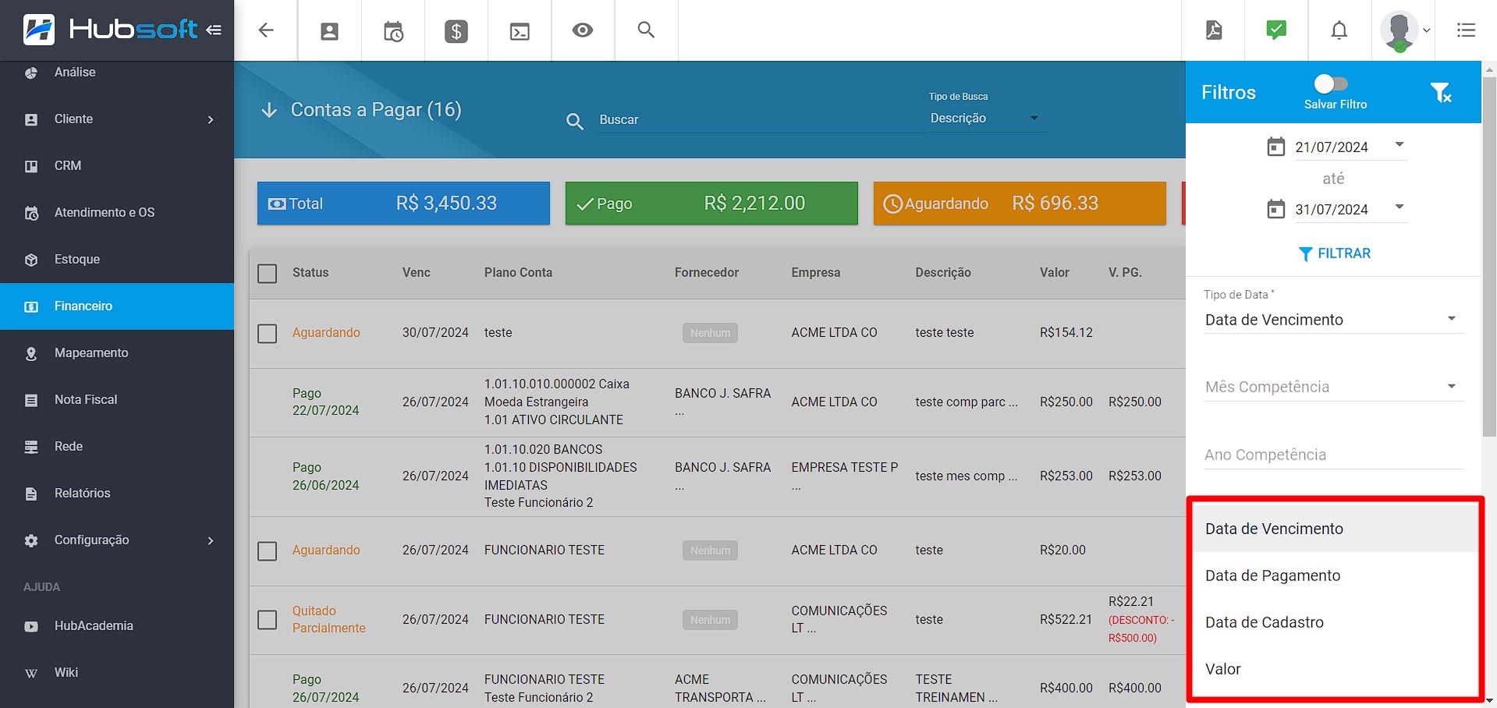The width and height of the screenshot is (1497, 708).
Task: Check the Aguardando 30/07/2024 row checkbox
Action: (x=268, y=333)
